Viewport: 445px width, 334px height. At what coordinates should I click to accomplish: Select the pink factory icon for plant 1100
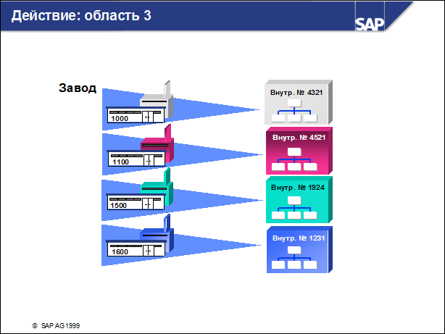tap(140, 146)
